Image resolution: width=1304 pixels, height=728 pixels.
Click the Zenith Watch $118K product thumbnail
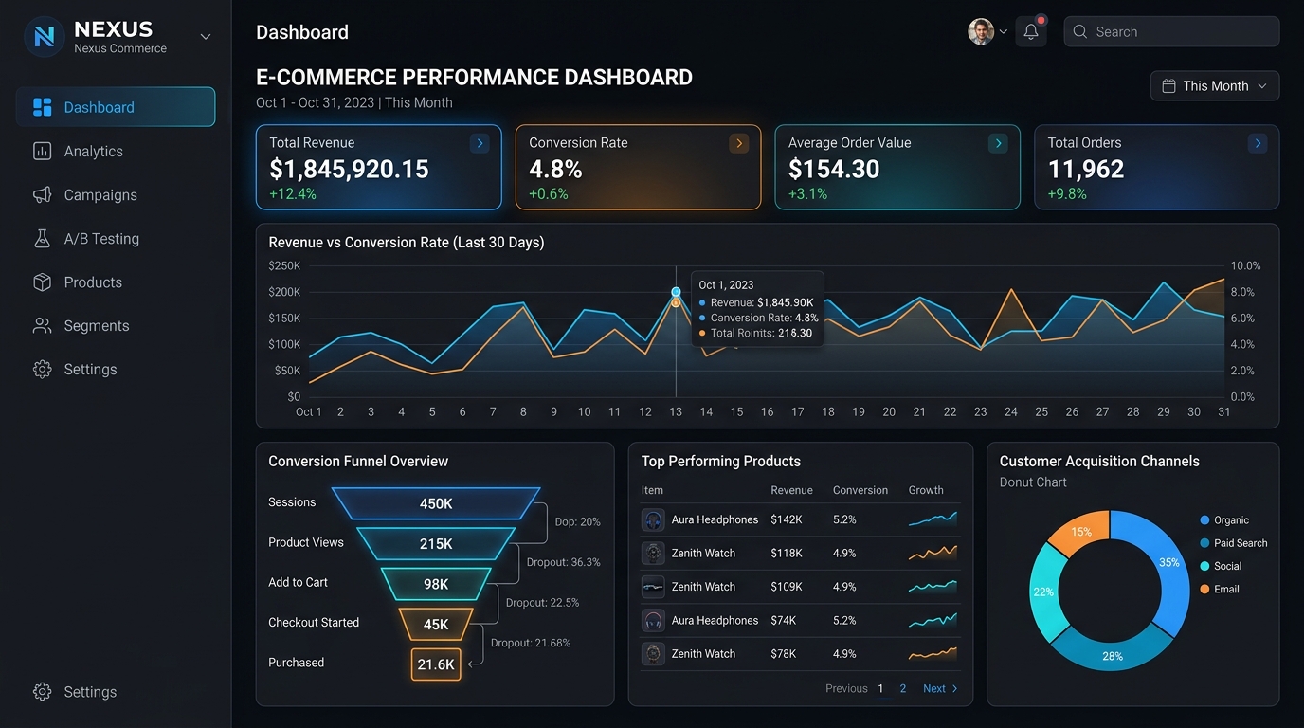coord(653,553)
